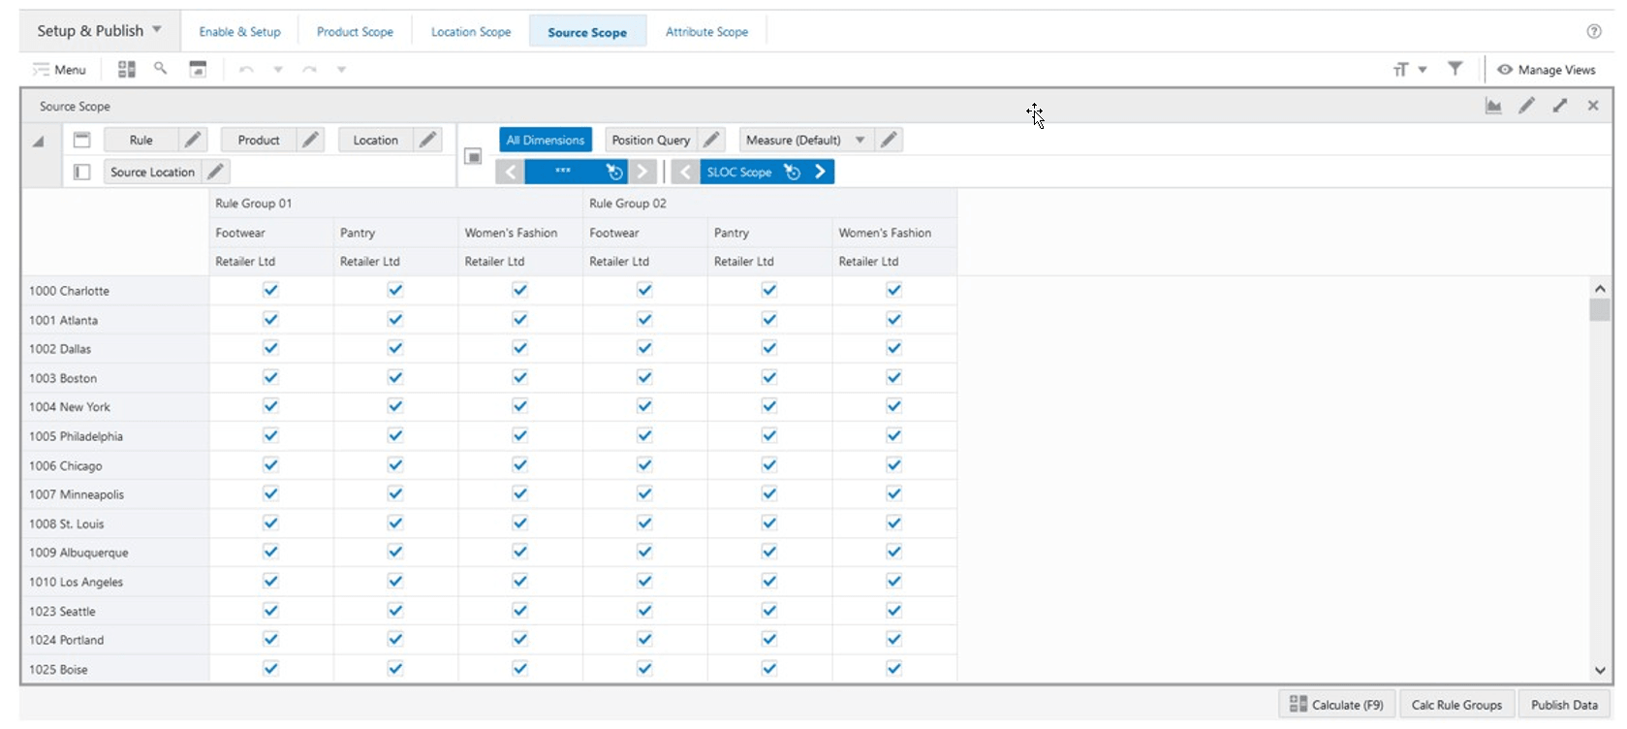
Task: Open the filter funnel icon
Action: pos(1455,69)
